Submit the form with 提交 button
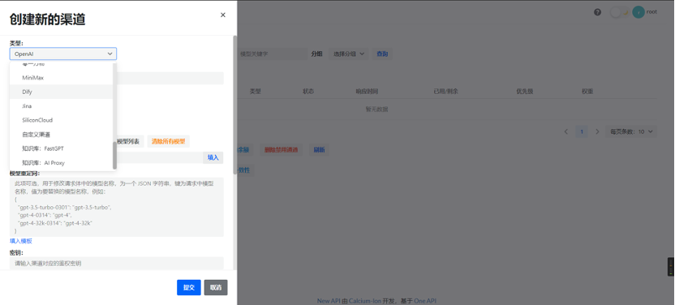Screen dimensions: 675x305 click(189, 287)
